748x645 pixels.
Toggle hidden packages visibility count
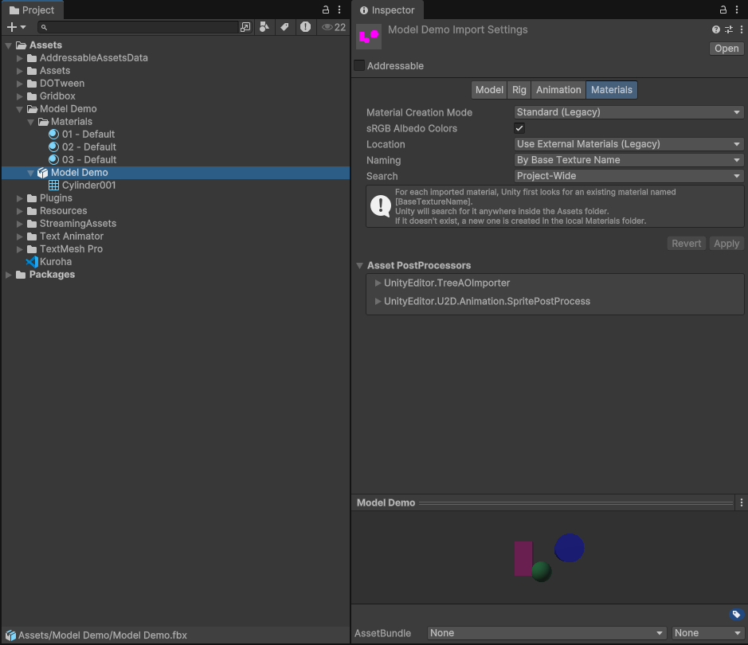coord(334,27)
